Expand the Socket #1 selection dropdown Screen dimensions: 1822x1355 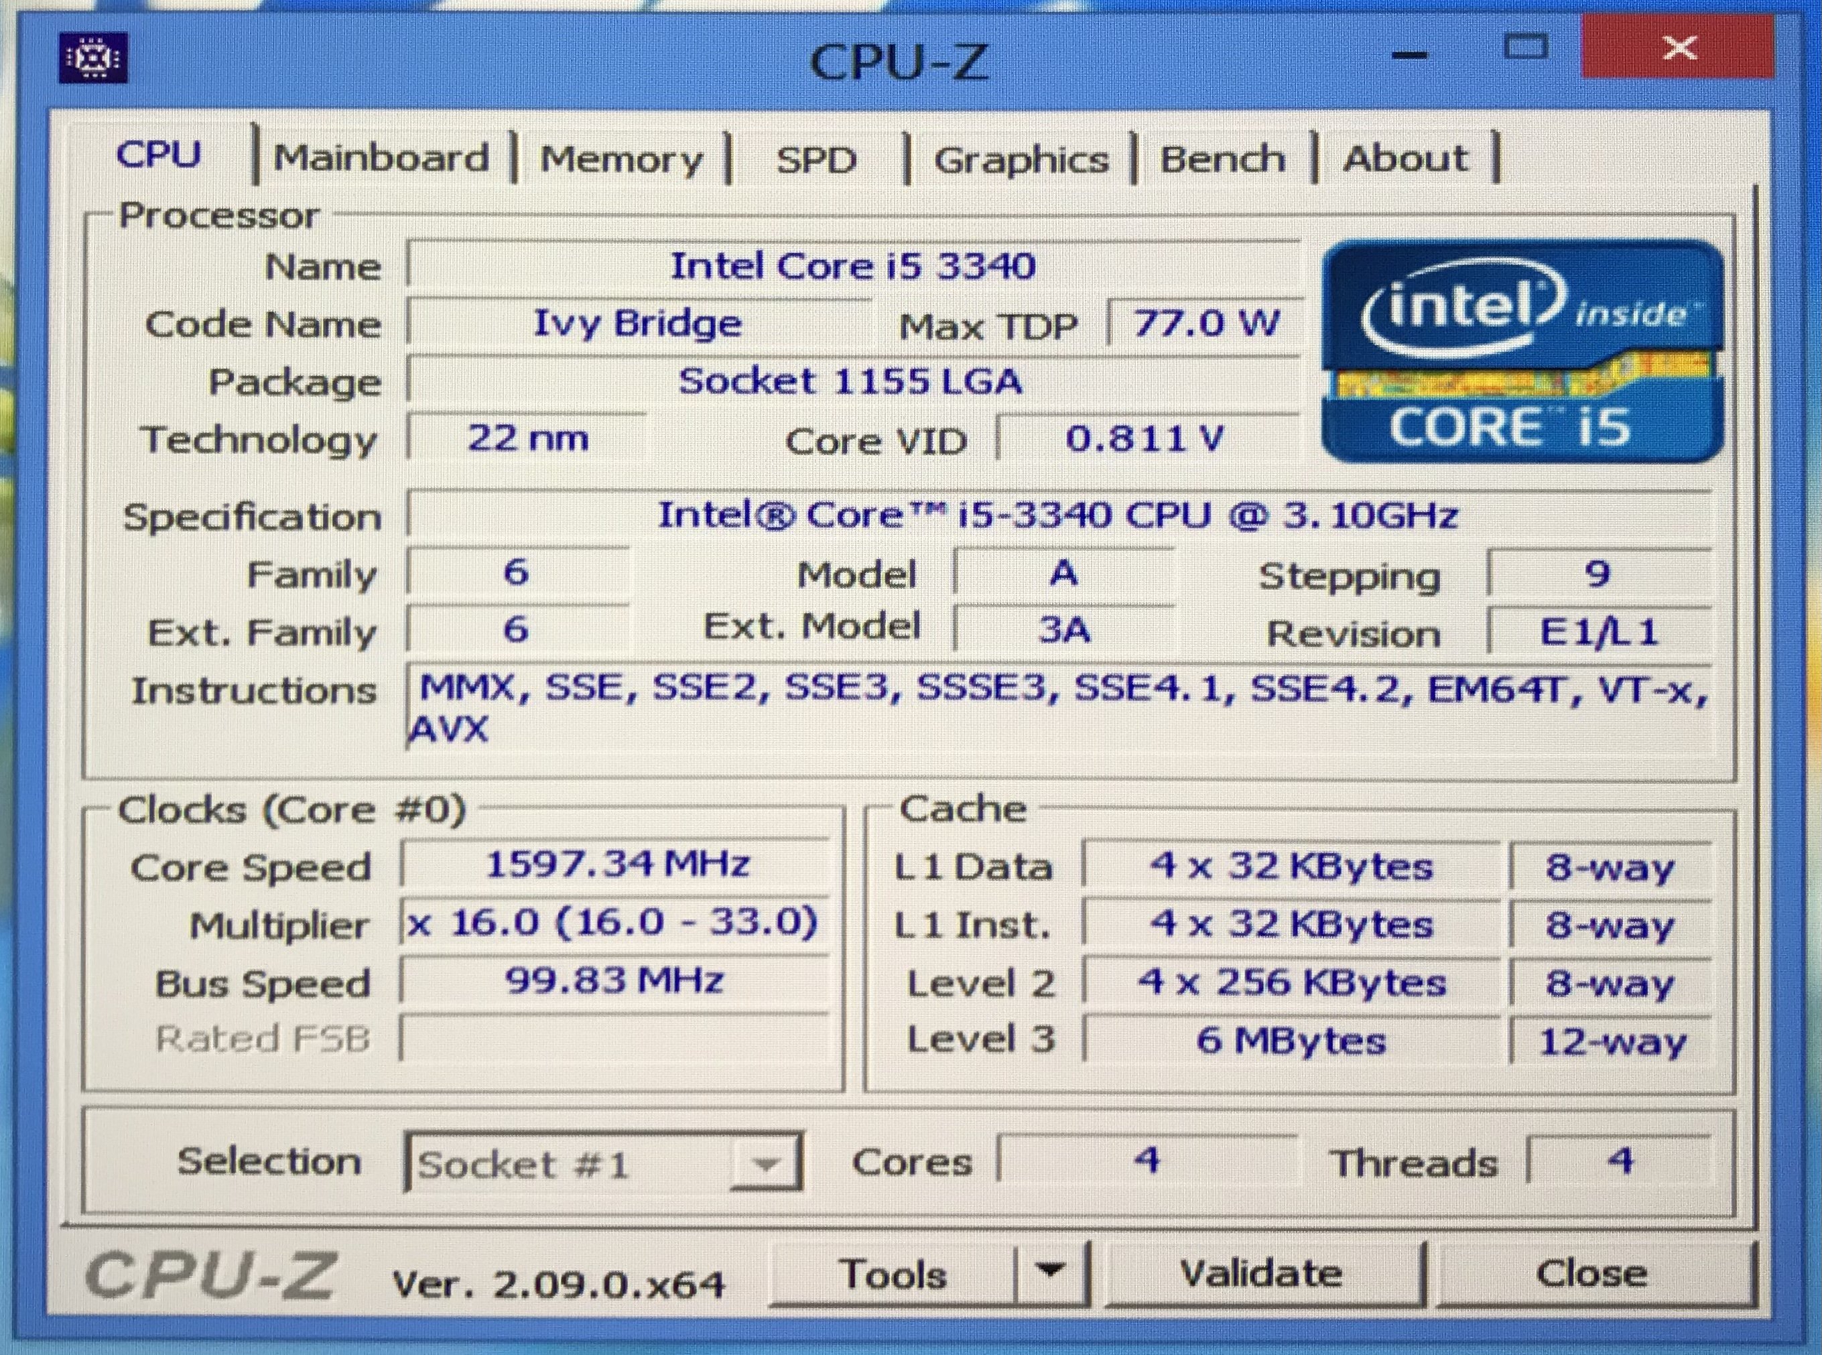coord(764,1163)
